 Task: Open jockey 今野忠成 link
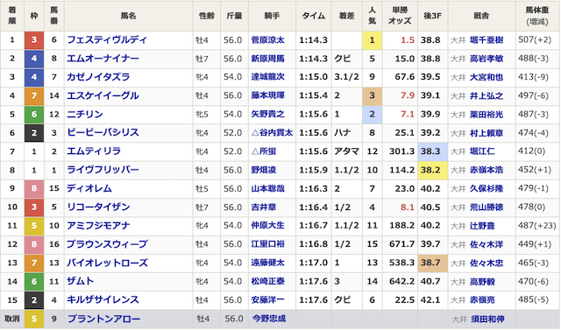(x=269, y=319)
